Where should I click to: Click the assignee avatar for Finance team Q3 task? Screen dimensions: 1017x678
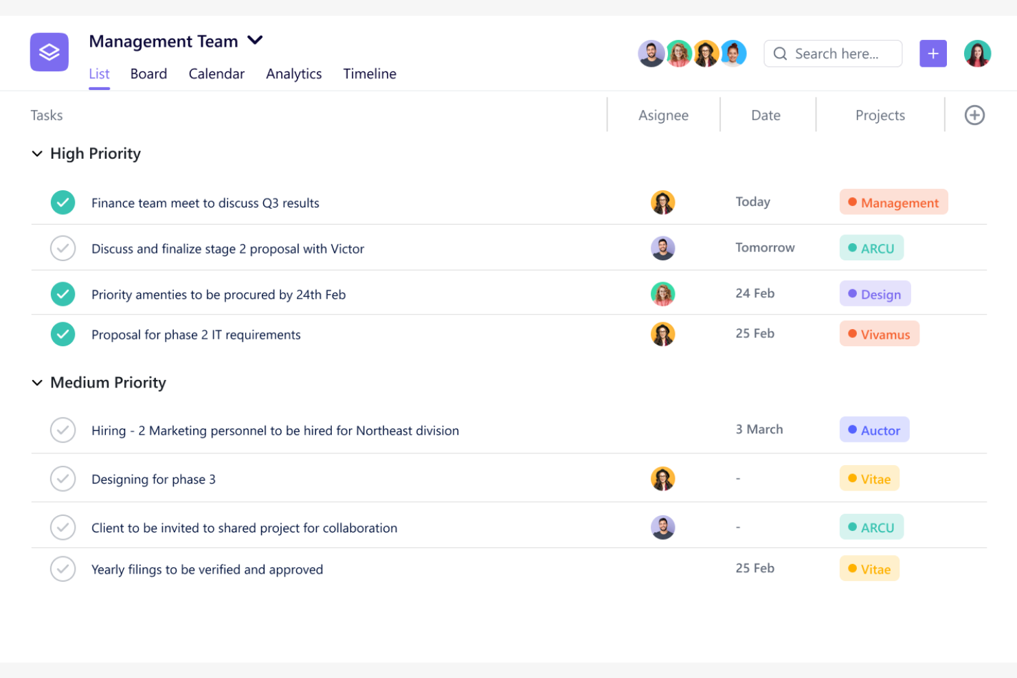click(662, 202)
